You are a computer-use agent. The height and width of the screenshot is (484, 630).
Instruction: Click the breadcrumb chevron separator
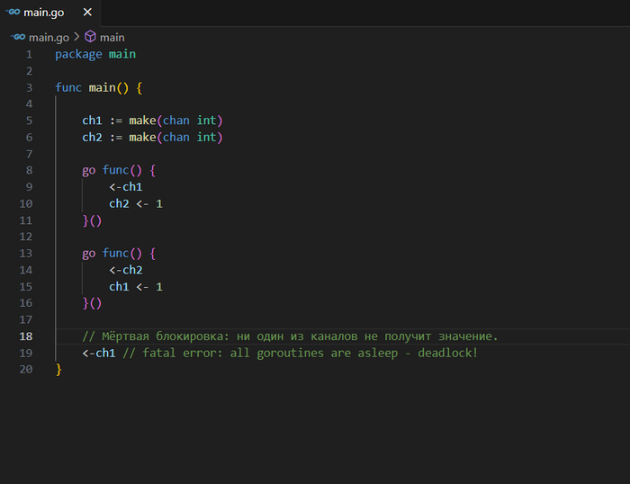(x=76, y=37)
